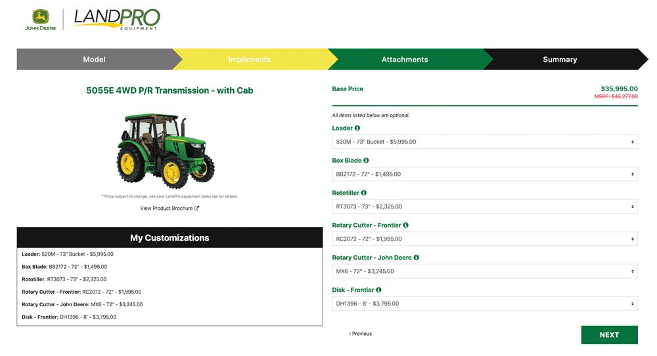Change the Rotary Cutter Frontier RC2072 selection
The width and height of the screenshot is (657, 356).
pyautogui.click(x=484, y=239)
